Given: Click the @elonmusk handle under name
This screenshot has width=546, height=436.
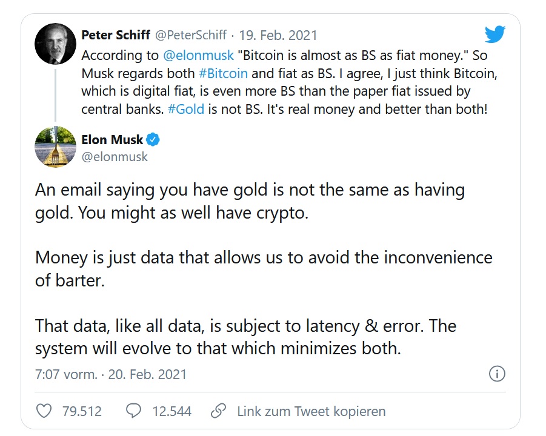Looking at the screenshot, I should coord(115,157).
